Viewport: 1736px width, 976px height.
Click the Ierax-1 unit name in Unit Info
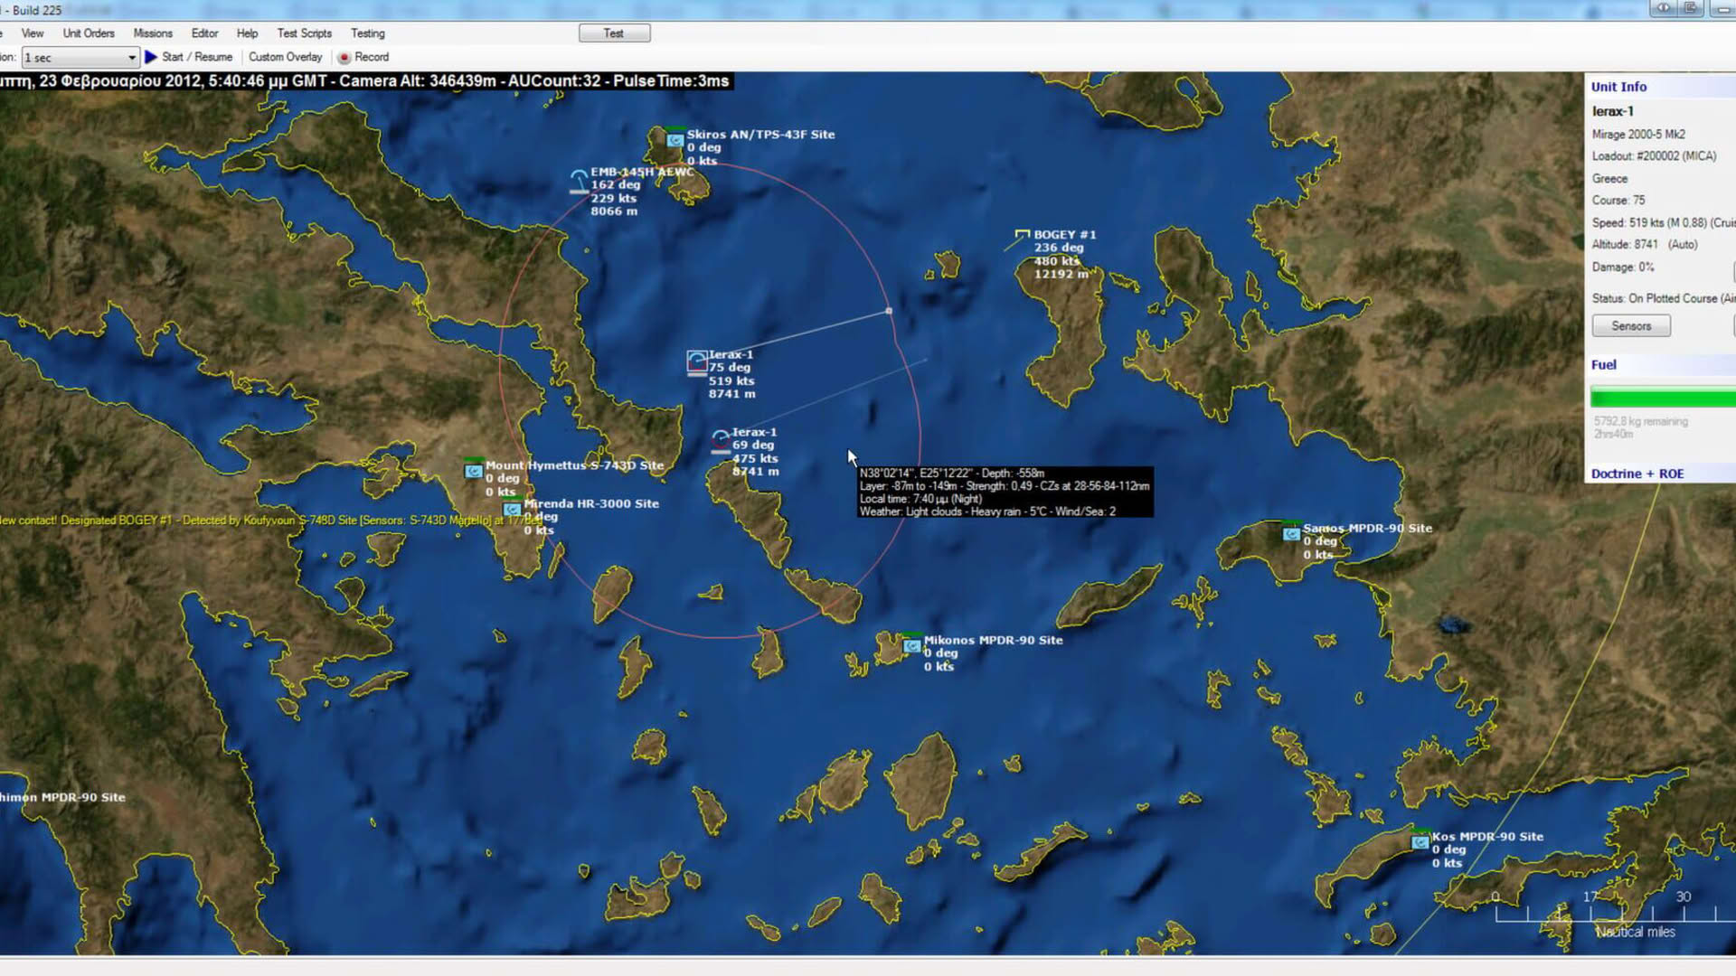1612,111
